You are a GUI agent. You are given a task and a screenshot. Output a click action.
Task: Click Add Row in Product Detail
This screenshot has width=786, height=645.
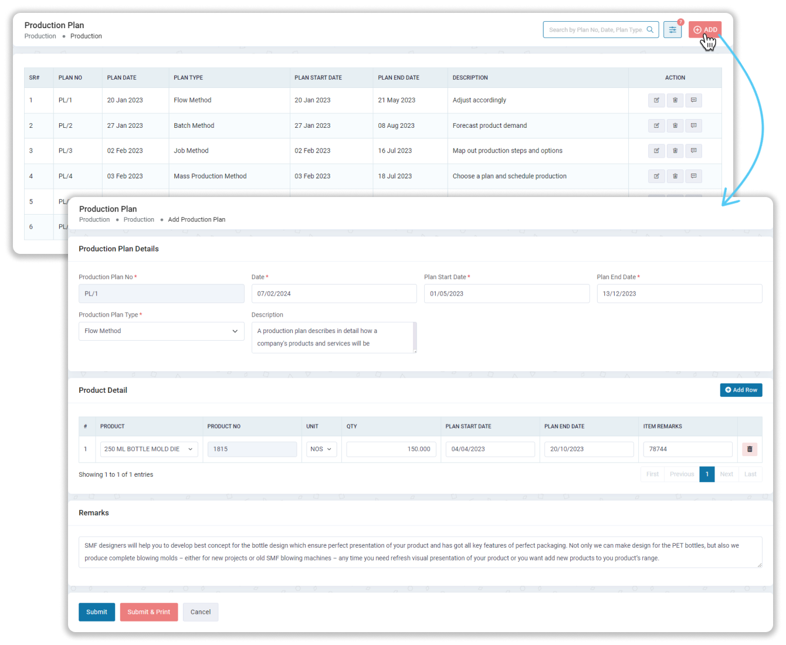pos(741,390)
